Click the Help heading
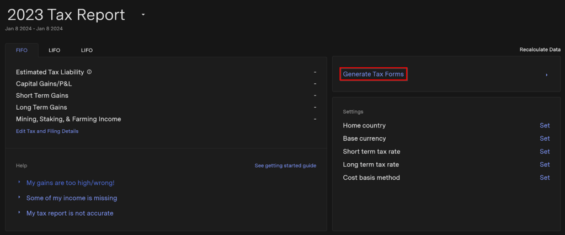The width and height of the screenshot is (565, 235). (x=22, y=166)
